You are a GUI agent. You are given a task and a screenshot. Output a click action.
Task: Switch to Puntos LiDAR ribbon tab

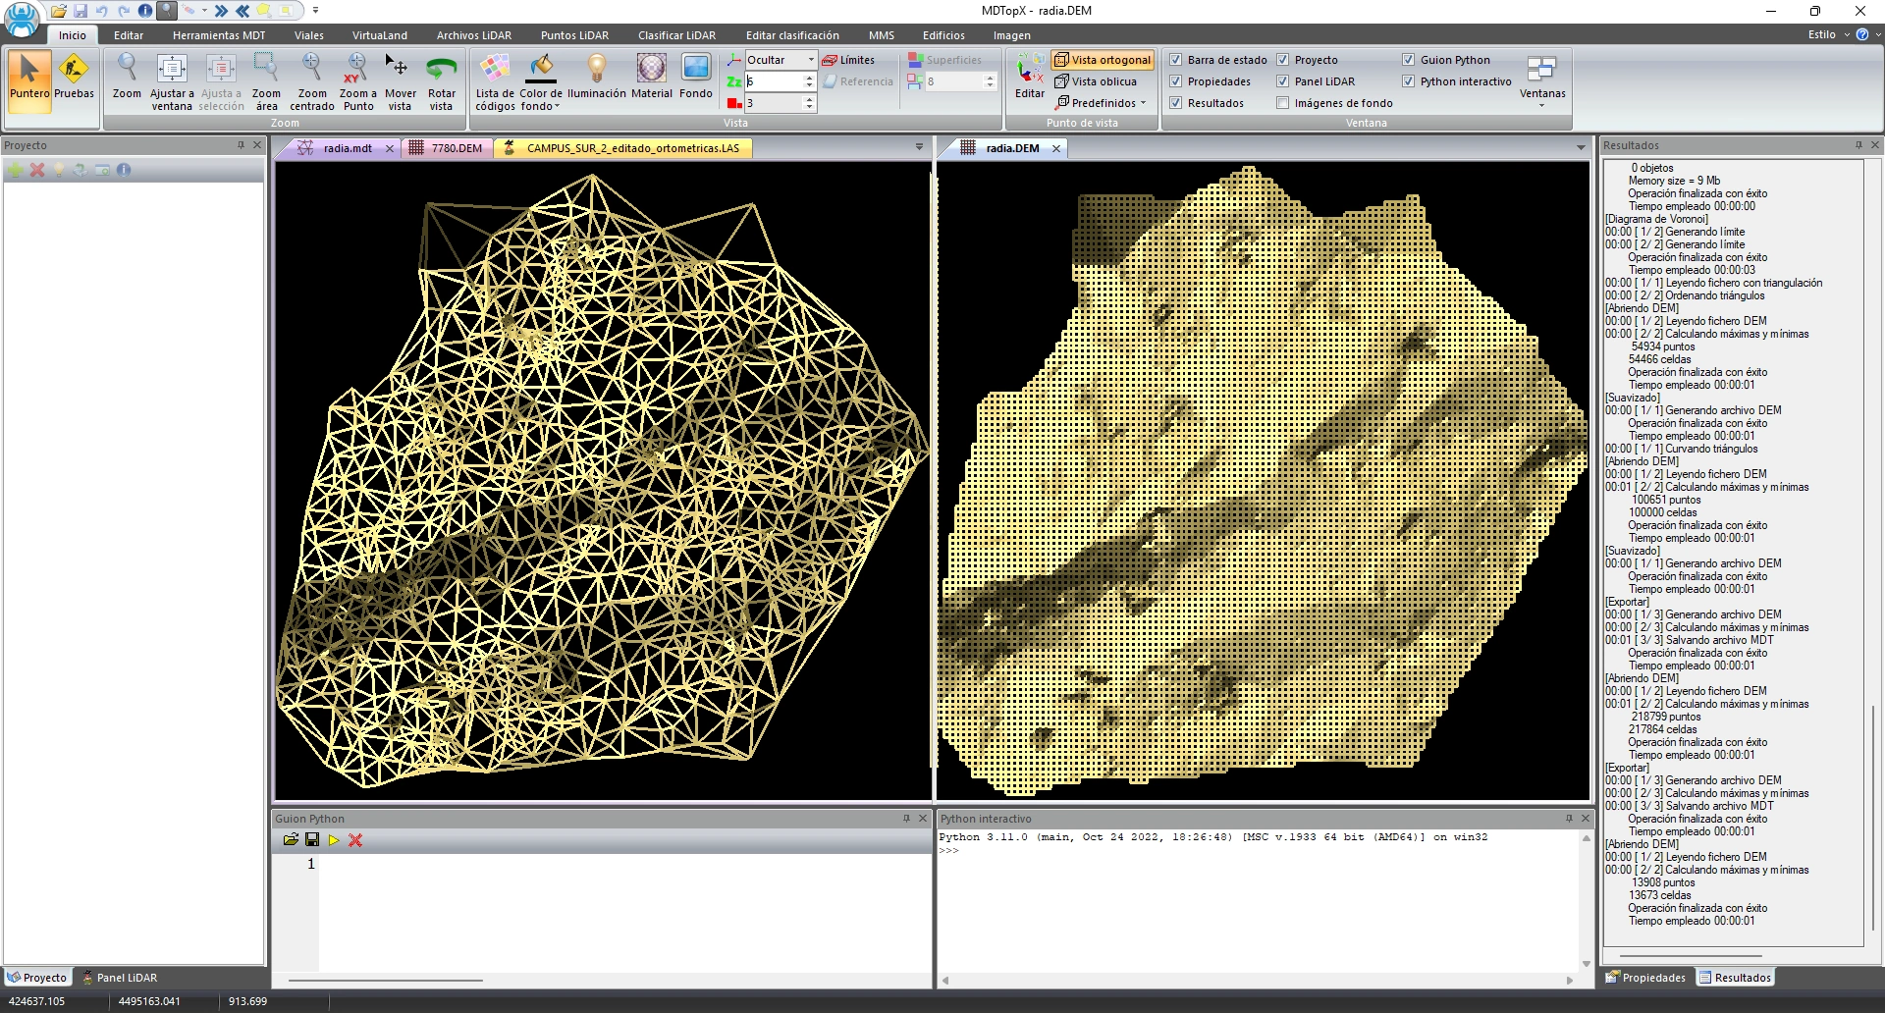pos(574,35)
